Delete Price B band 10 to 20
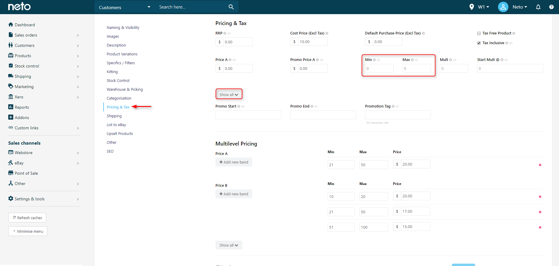This screenshot has height=266, width=559. point(540,197)
